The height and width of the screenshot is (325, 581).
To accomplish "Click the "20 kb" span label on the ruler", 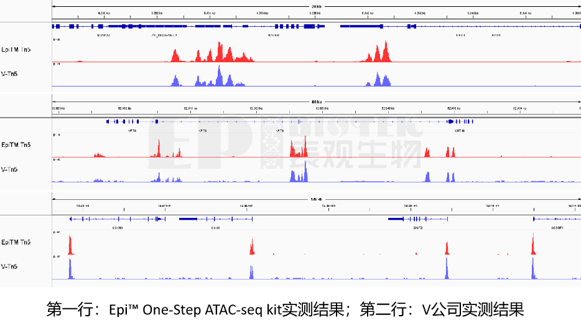I will (x=316, y=6).
